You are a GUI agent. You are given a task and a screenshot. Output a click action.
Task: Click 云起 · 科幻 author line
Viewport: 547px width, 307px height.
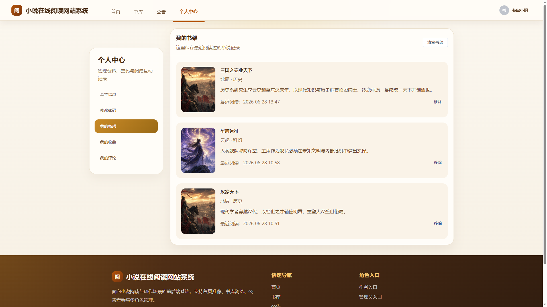pos(231,140)
